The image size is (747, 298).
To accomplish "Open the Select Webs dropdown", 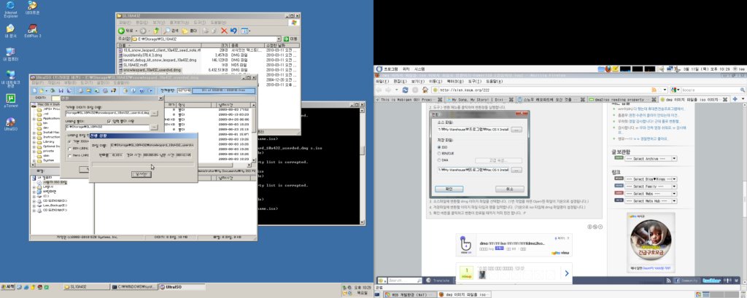I will coord(651,194).
